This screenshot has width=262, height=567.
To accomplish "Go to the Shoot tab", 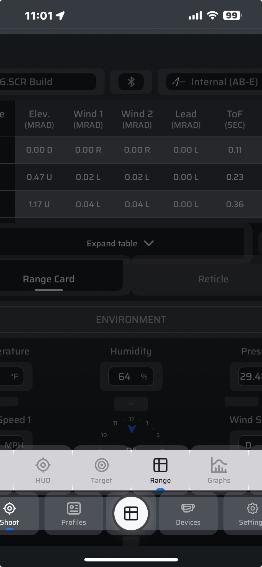I will click(x=10, y=514).
